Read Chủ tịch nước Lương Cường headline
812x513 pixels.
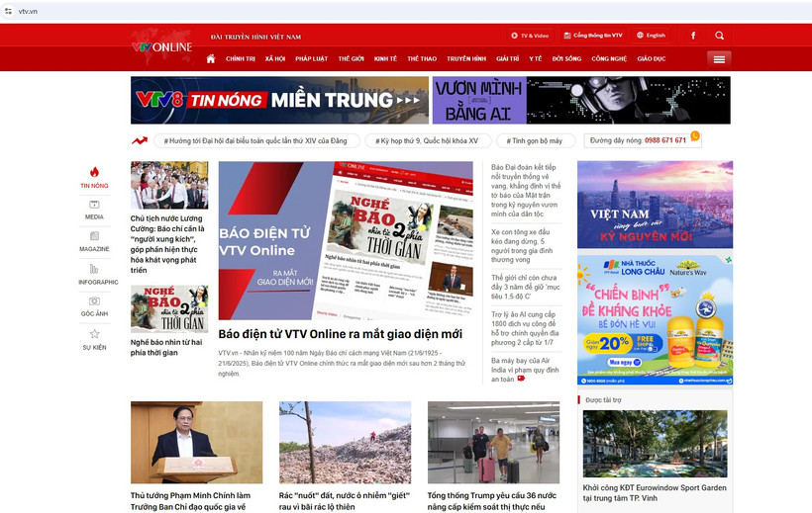[x=167, y=244]
